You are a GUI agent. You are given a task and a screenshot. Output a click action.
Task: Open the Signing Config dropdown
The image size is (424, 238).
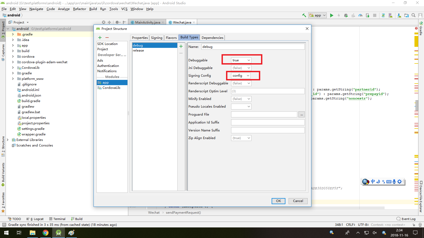tap(241, 76)
